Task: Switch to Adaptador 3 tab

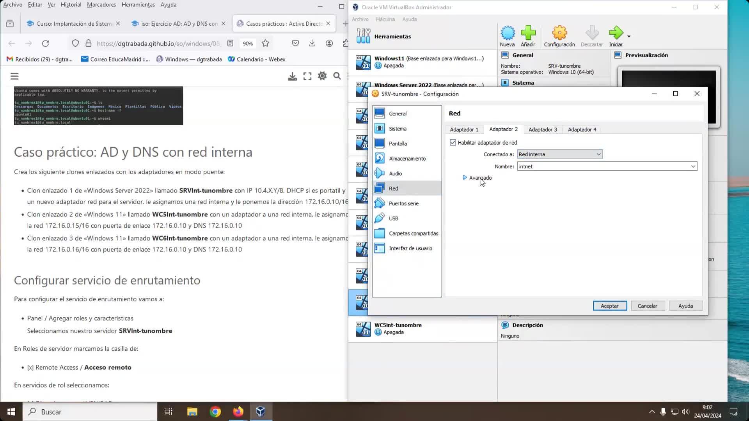Action: coord(542,129)
